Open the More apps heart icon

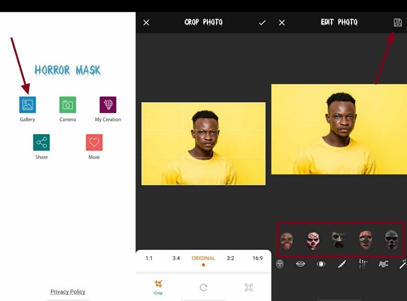(94, 142)
